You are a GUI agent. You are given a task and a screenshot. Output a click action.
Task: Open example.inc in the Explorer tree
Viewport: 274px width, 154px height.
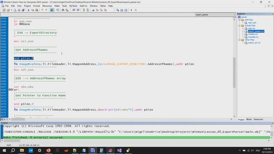coord(253,37)
